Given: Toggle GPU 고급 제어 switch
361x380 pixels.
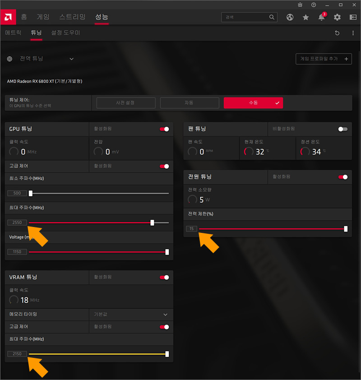Looking at the screenshot, I should click(x=164, y=166).
